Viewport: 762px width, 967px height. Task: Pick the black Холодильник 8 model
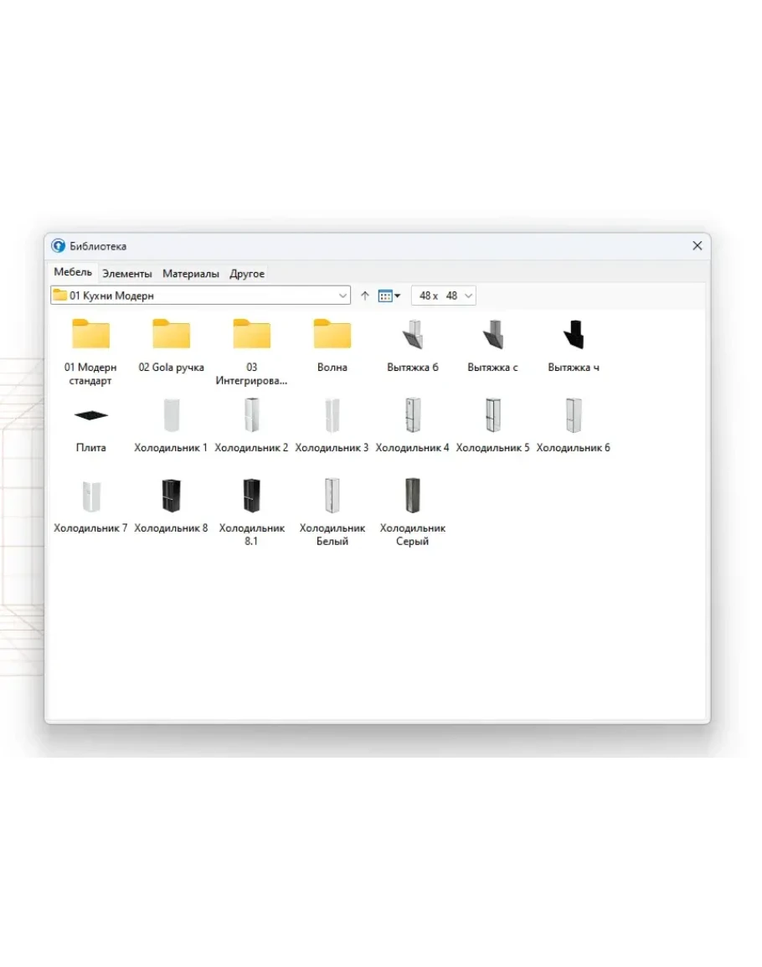(171, 496)
